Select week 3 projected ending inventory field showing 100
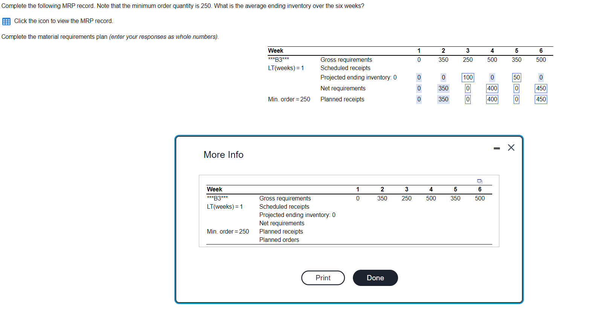Screen dimensions: 592x324 tap(468, 78)
